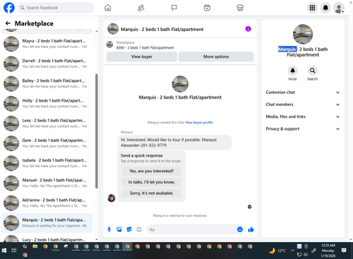
Task: Open the Gem conversation
Action: (47, 143)
